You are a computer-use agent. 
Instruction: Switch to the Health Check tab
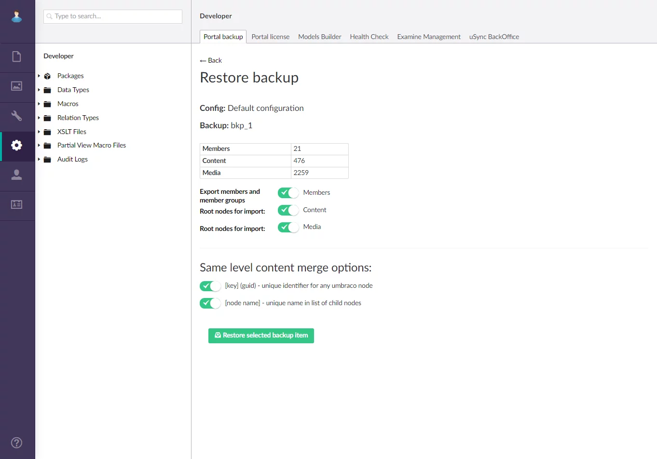369,37
